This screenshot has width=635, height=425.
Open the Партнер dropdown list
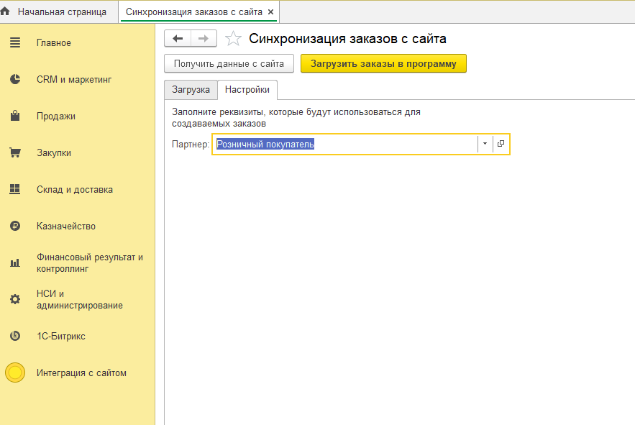click(484, 144)
